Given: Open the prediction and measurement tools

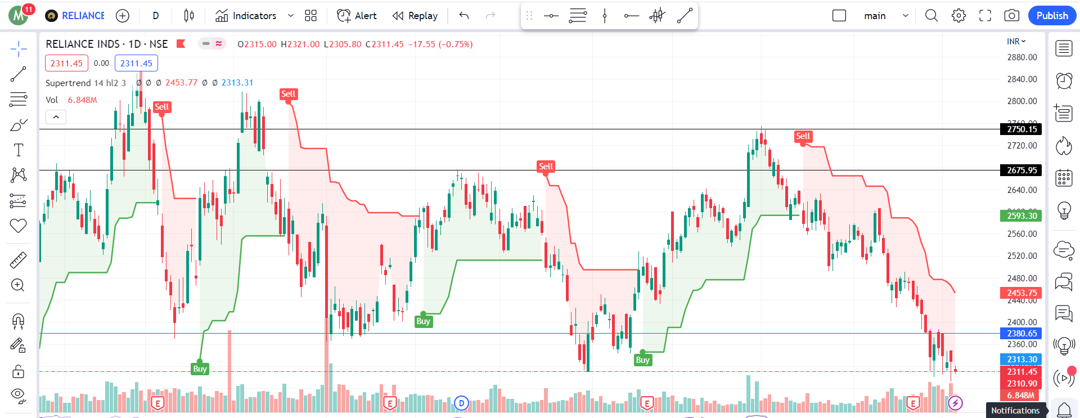Looking at the screenshot, I should [18, 201].
